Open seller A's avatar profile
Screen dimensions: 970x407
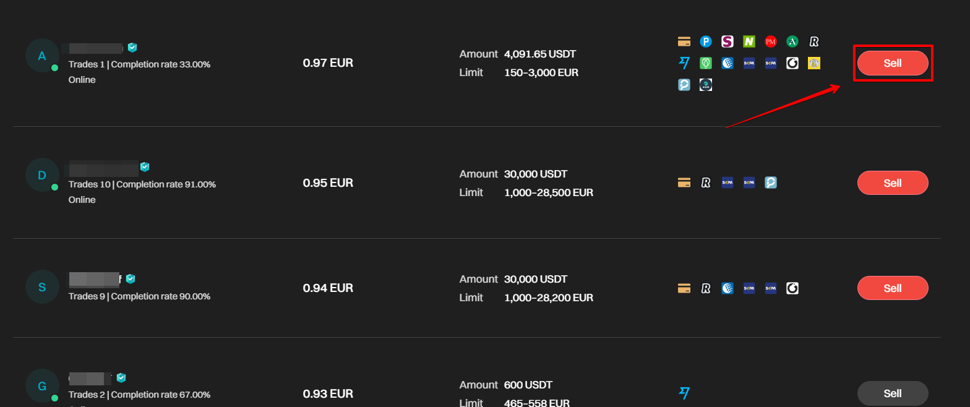coord(42,56)
